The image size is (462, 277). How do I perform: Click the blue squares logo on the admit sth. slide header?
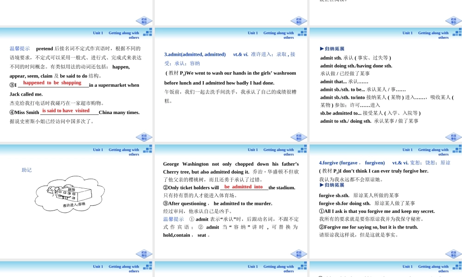pyautogui.click(x=457, y=32)
